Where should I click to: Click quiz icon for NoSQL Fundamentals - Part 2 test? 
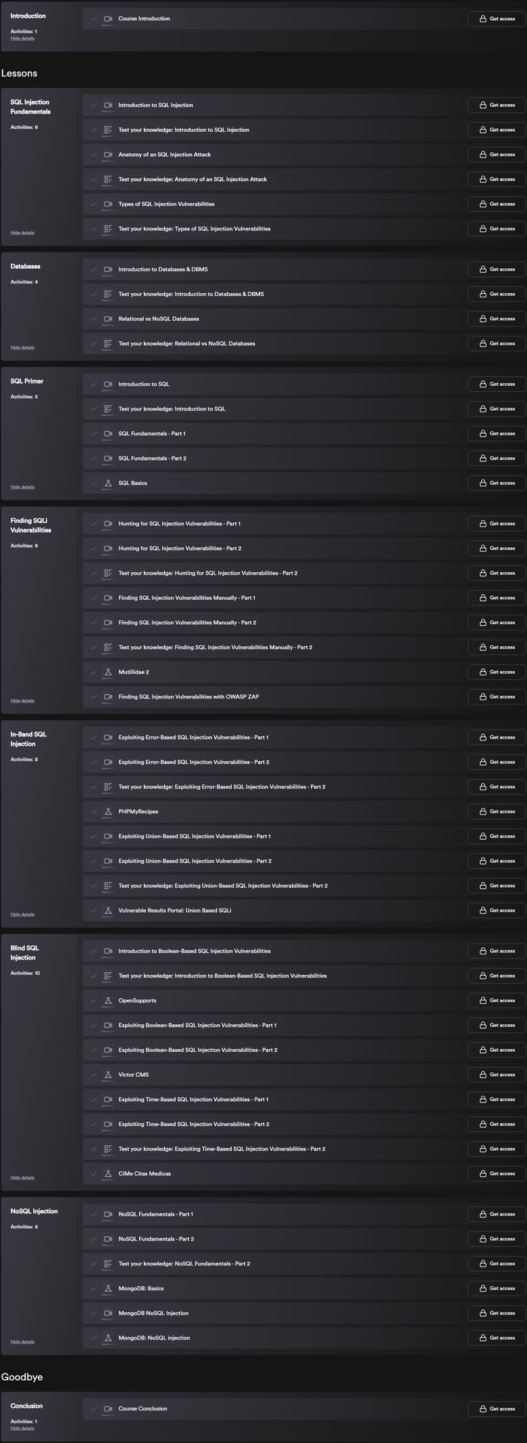tap(108, 1263)
